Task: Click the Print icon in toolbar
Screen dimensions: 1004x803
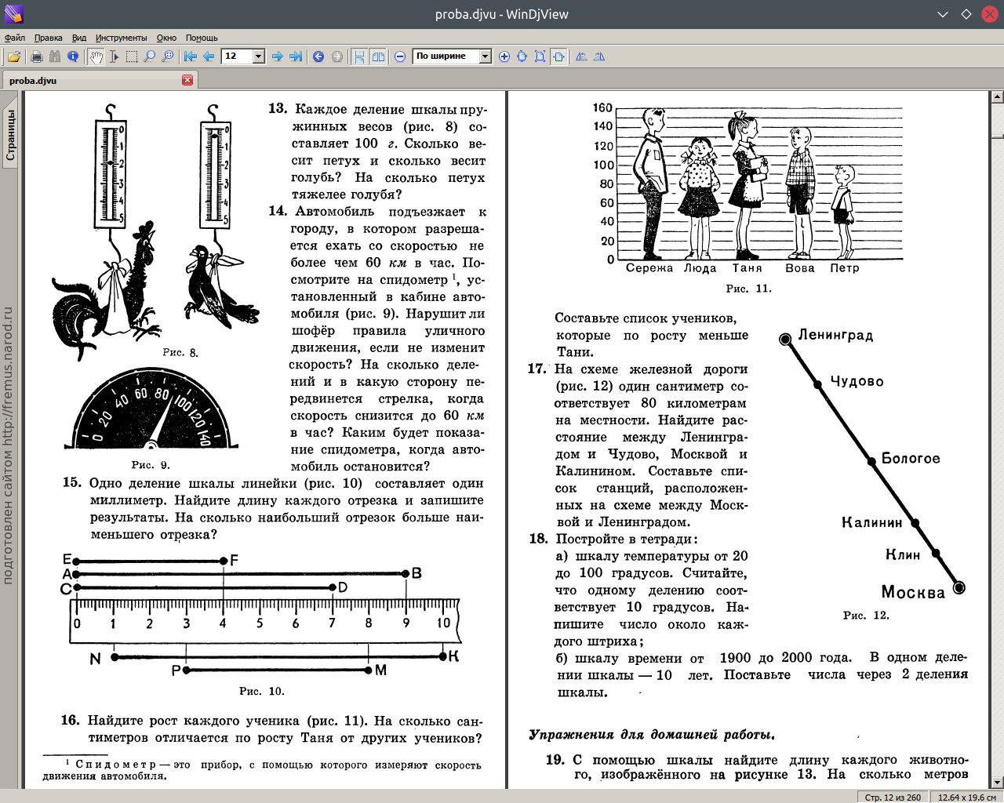Action: (x=36, y=56)
